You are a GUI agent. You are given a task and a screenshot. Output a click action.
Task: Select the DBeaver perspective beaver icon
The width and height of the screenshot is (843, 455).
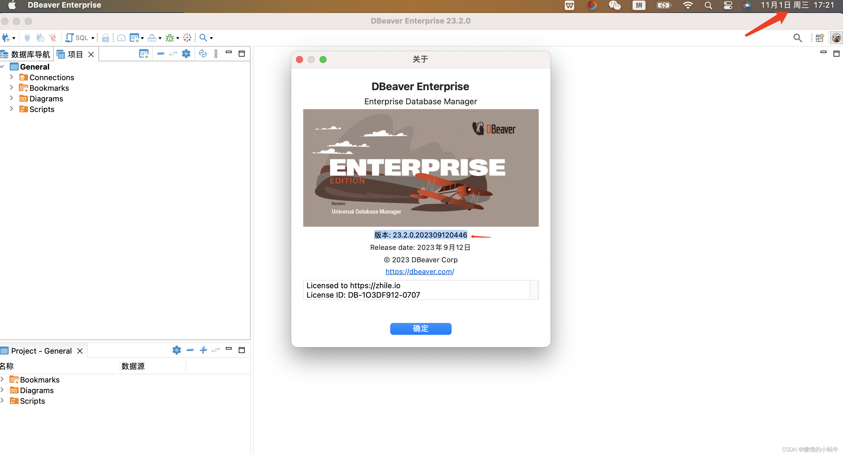click(836, 38)
